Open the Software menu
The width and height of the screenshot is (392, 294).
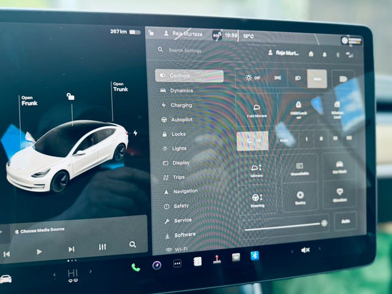click(x=181, y=235)
